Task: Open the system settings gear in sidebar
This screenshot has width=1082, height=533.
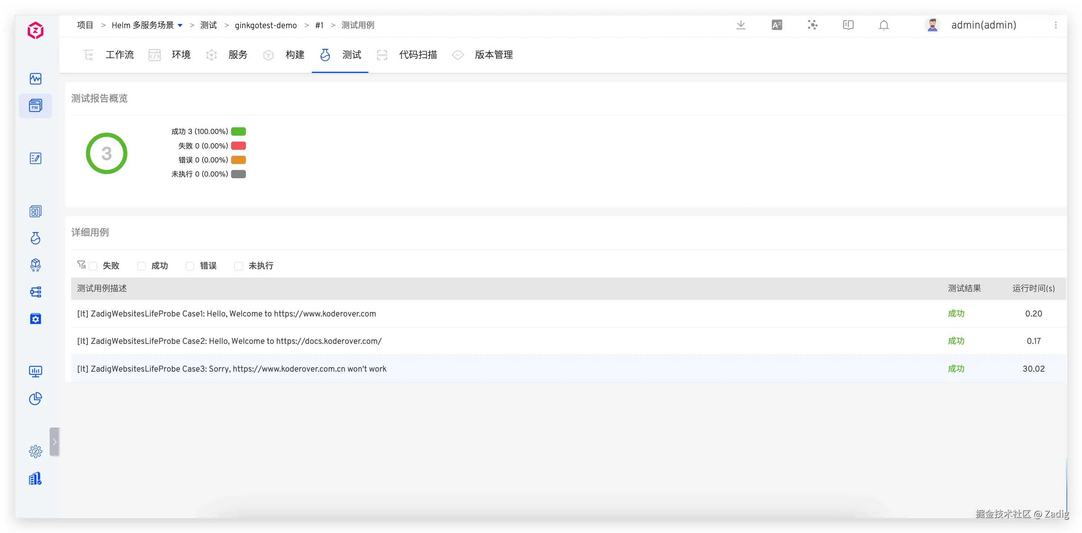Action: (36, 452)
